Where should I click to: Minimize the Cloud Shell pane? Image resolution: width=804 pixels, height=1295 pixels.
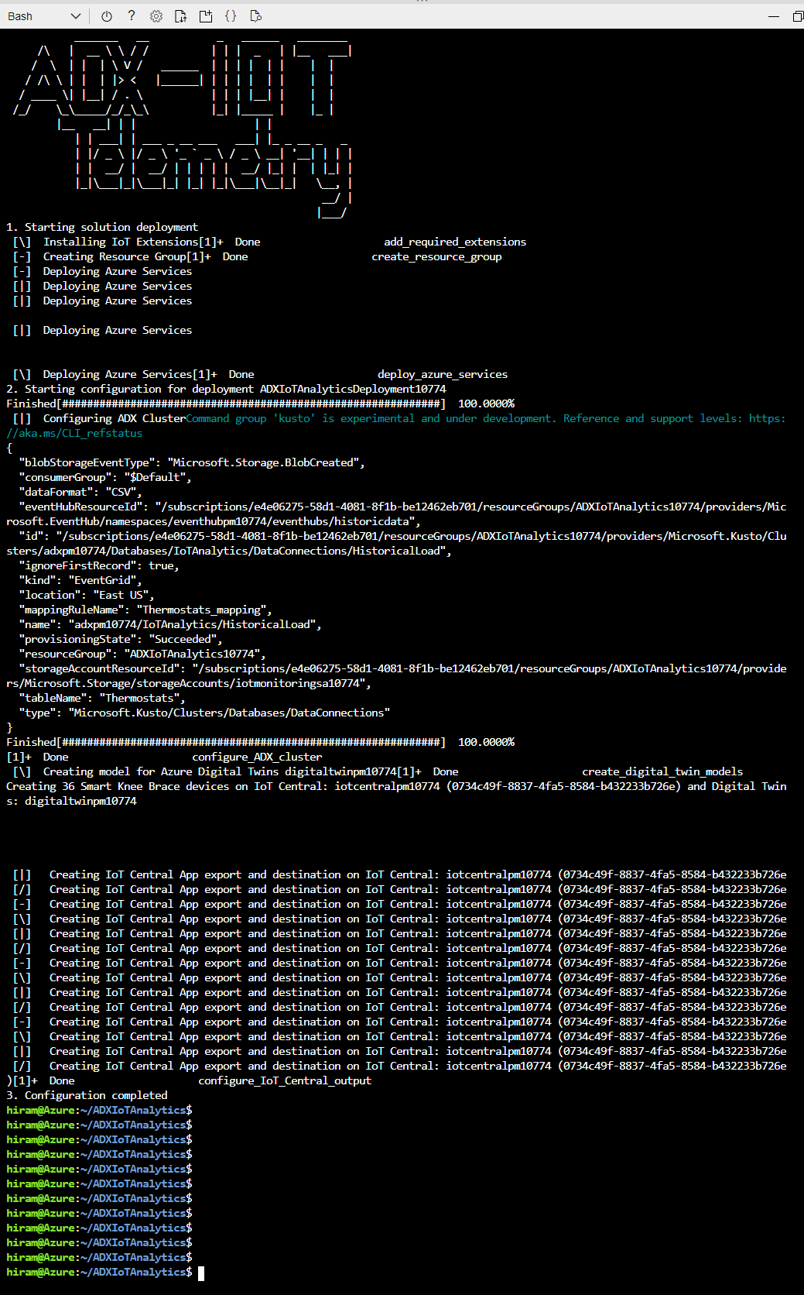(774, 16)
